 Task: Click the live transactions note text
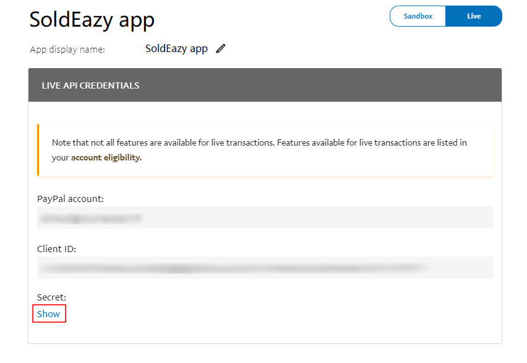point(259,150)
